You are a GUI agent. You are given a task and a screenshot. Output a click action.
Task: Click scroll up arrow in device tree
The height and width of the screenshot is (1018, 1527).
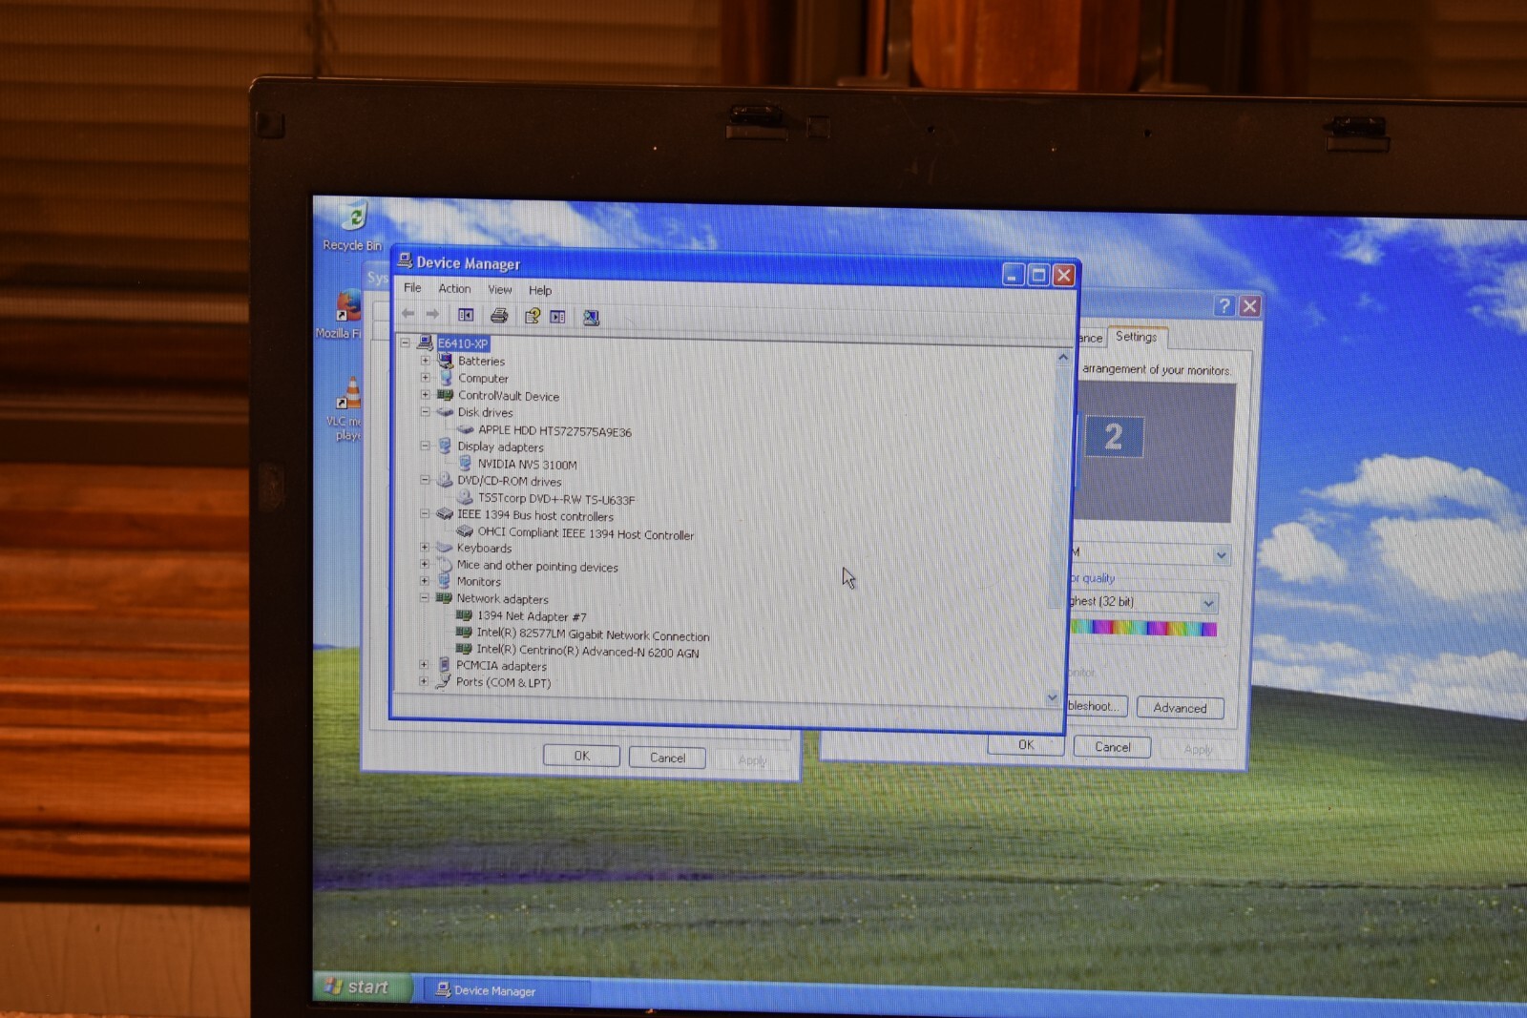(x=1063, y=357)
